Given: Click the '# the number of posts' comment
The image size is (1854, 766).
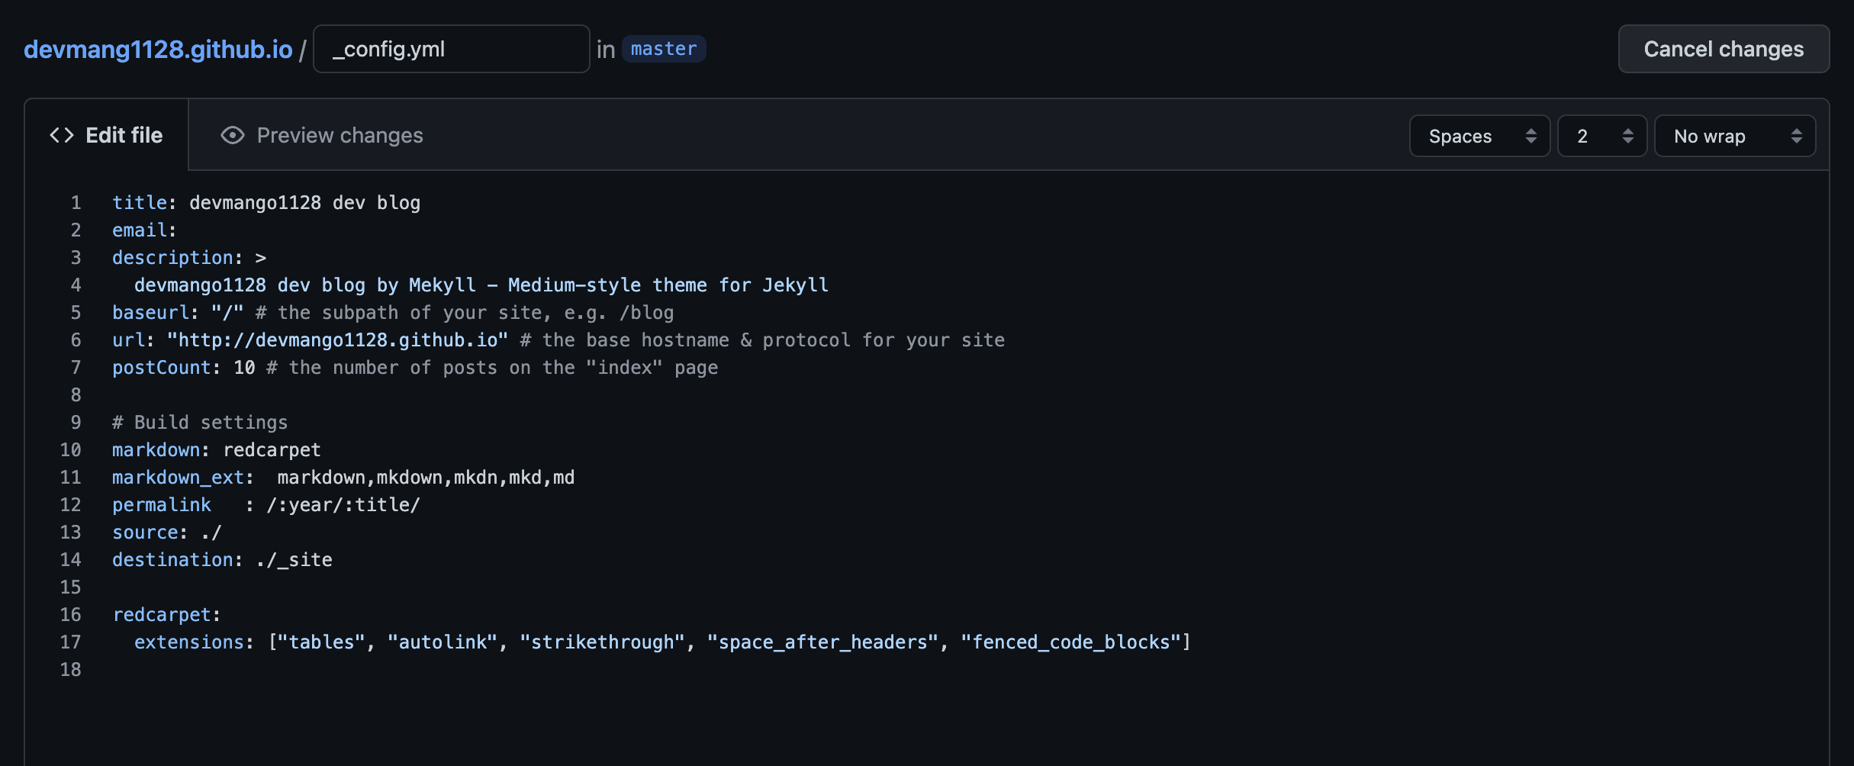Looking at the screenshot, I should (x=492, y=367).
